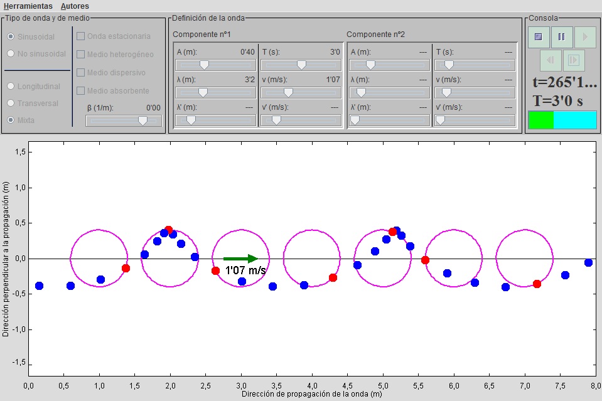Click the period T slider of Componente nº1
The image size is (602, 401).
[301, 65]
